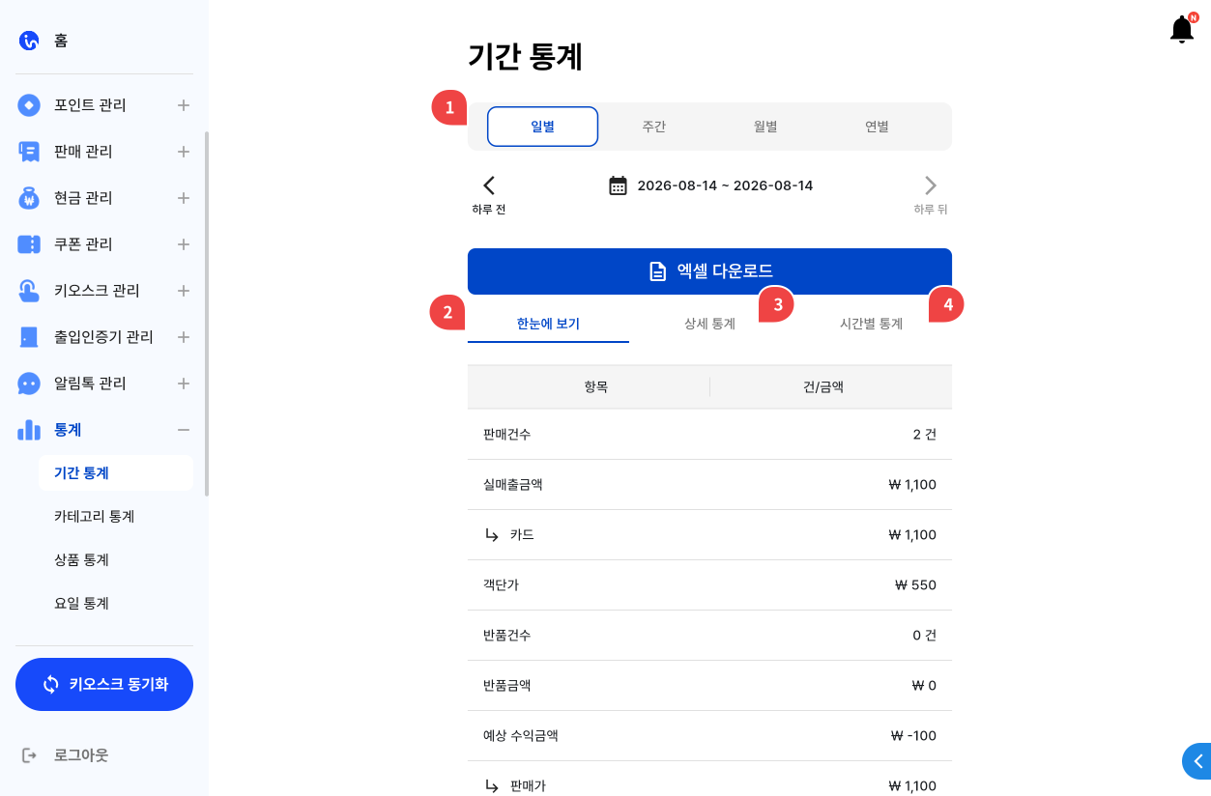Click the 판매 관리 receipt icon
Viewport: 1211px width, 796px height.
click(29, 152)
